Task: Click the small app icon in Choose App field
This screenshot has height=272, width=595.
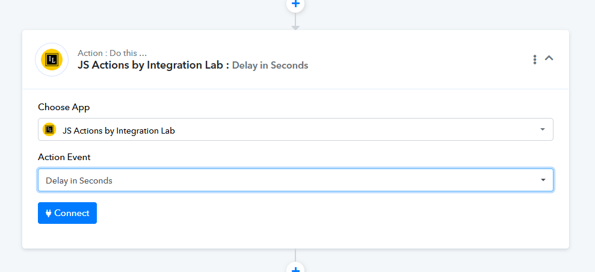Action: pyautogui.click(x=49, y=129)
